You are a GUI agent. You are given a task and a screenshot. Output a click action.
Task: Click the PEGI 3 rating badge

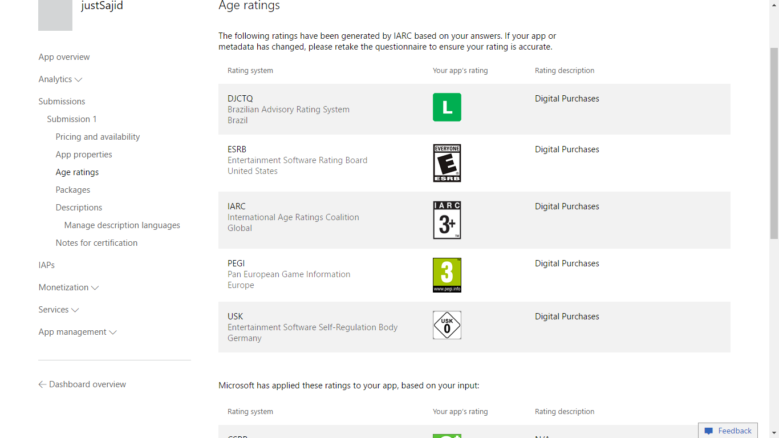447,275
